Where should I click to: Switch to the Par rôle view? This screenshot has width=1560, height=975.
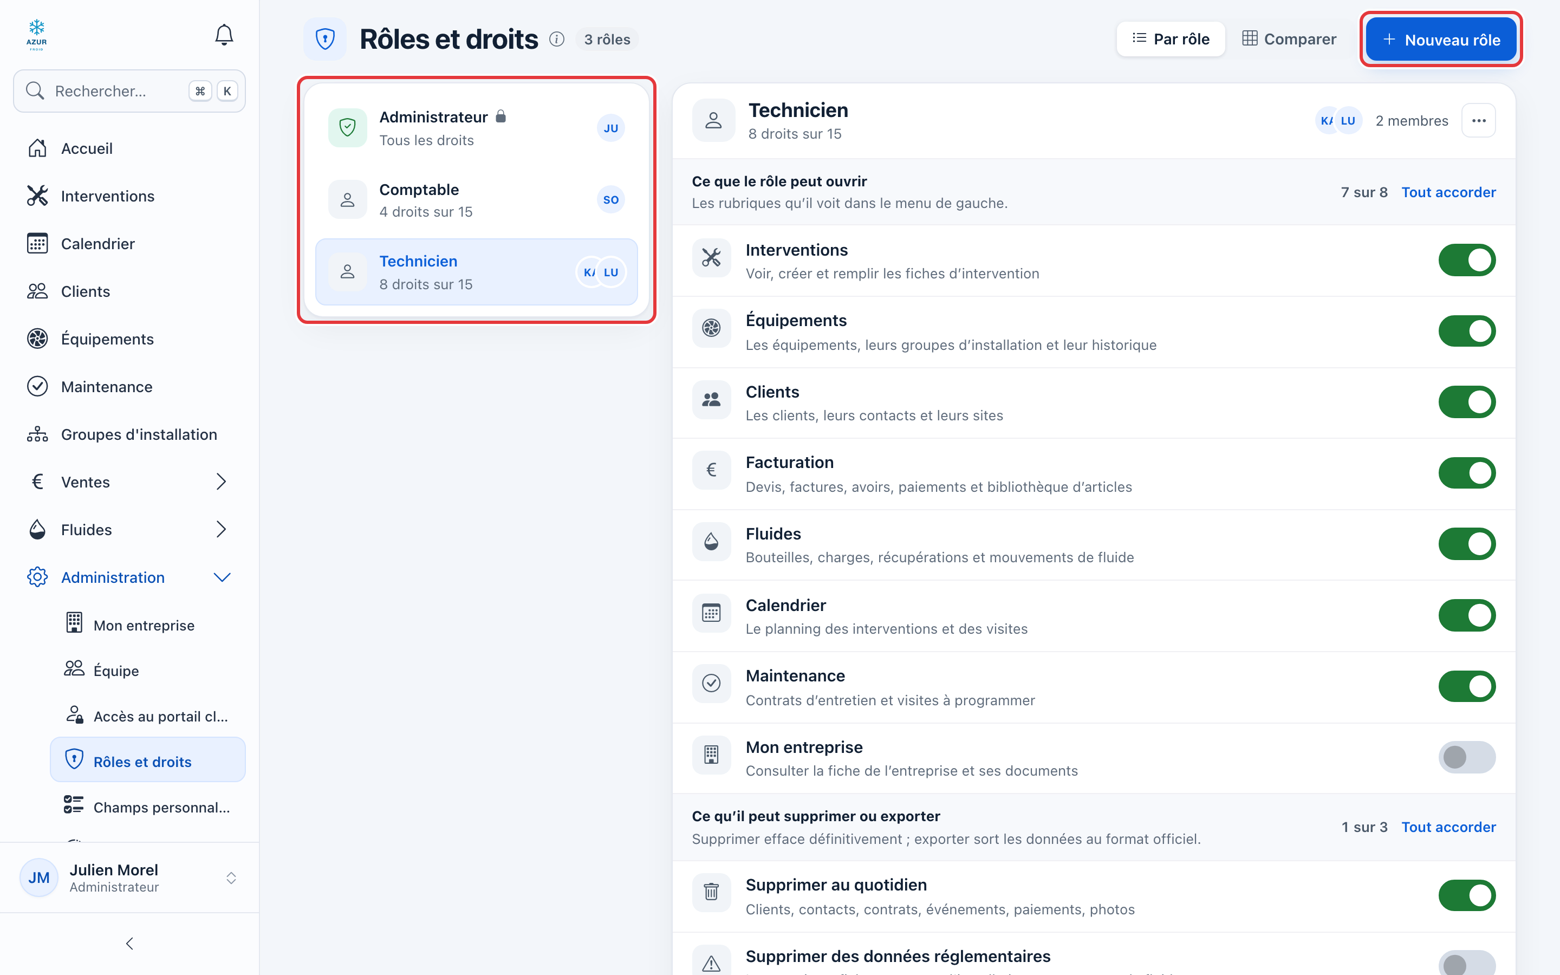(1170, 40)
